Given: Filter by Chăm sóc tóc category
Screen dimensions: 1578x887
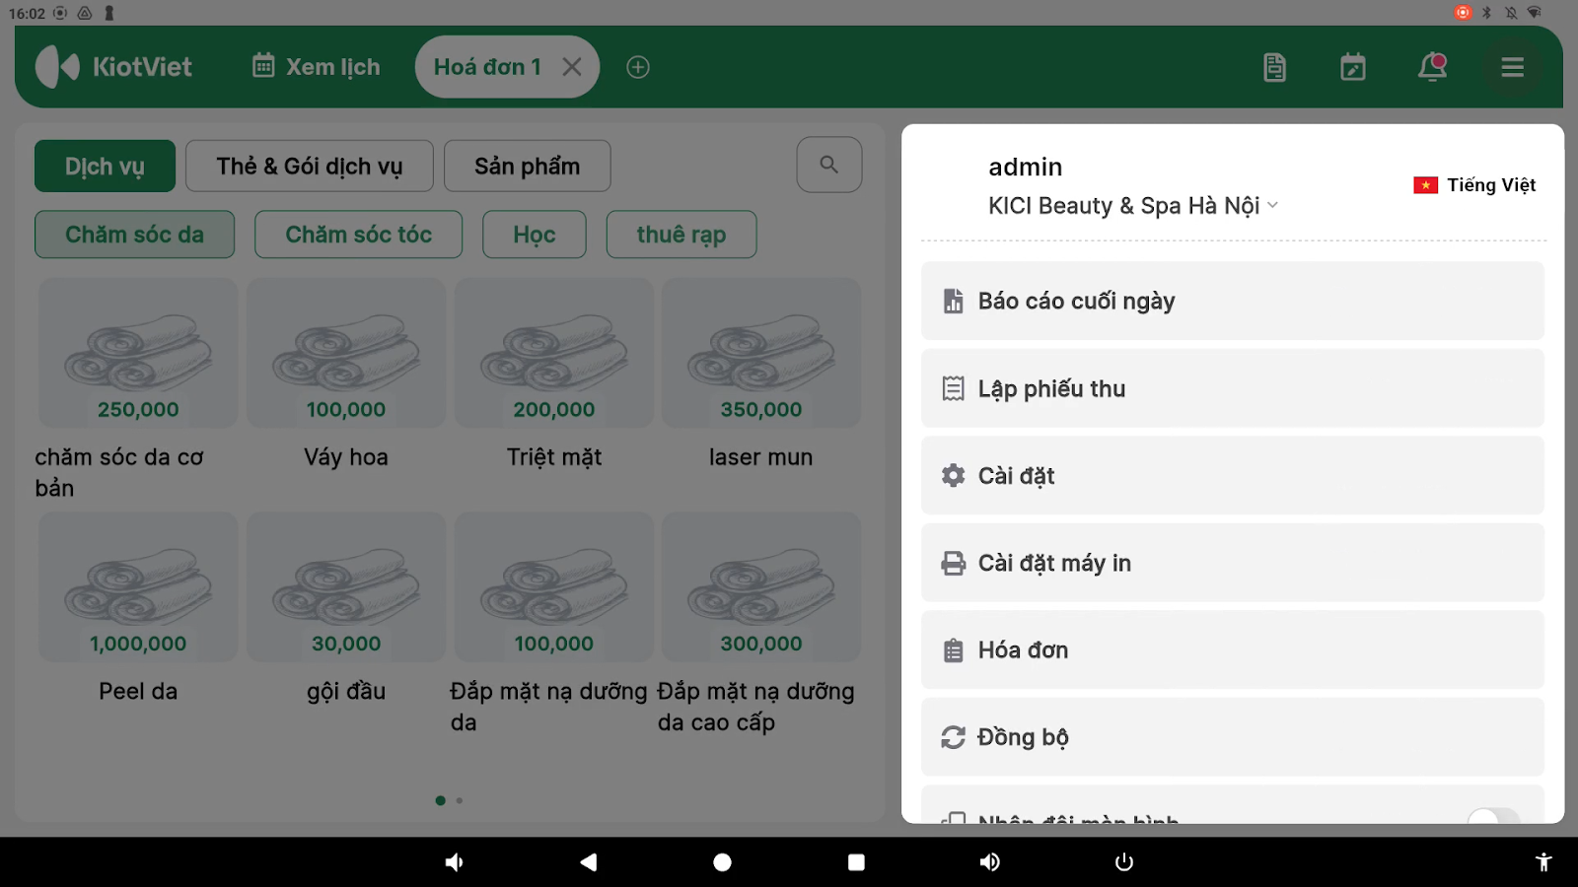Looking at the screenshot, I should [x=359, y=235].
